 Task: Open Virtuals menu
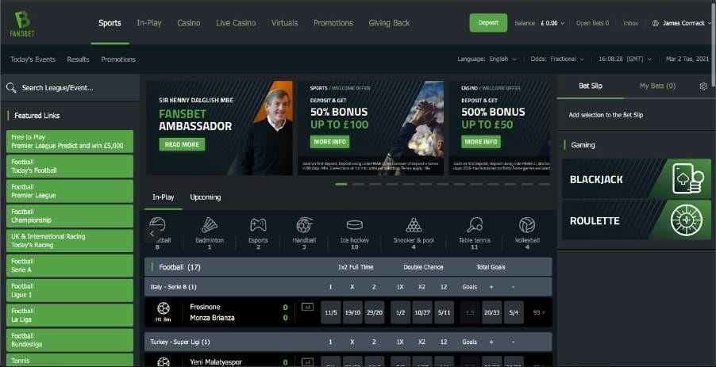pos(284,23)
